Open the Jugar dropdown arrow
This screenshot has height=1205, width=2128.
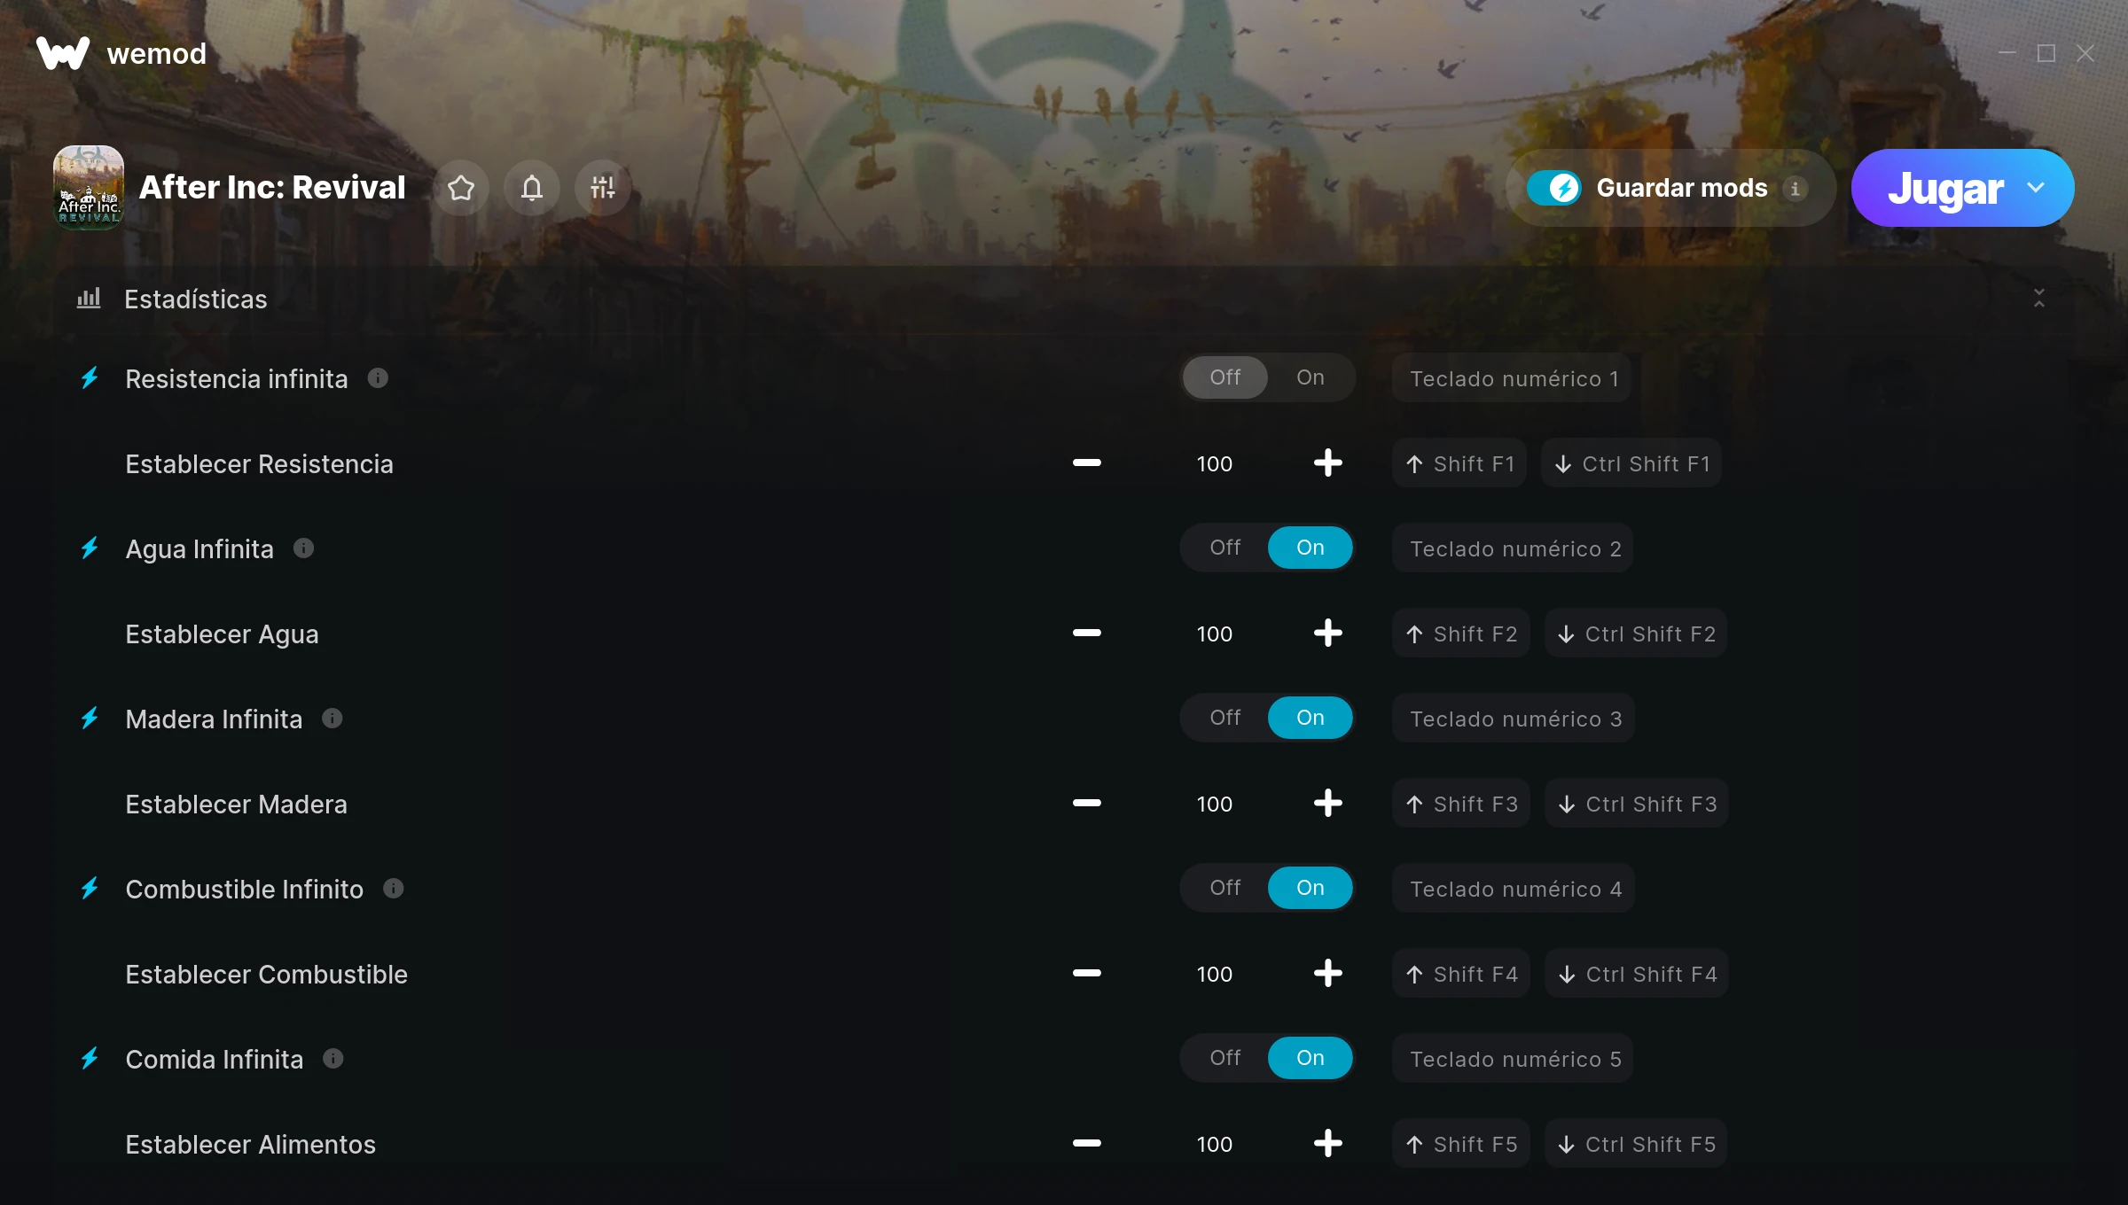click(2036, 188)
